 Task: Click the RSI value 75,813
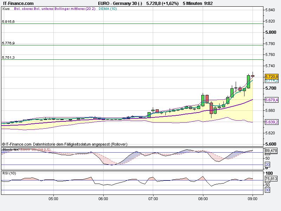tap(271, 179)
